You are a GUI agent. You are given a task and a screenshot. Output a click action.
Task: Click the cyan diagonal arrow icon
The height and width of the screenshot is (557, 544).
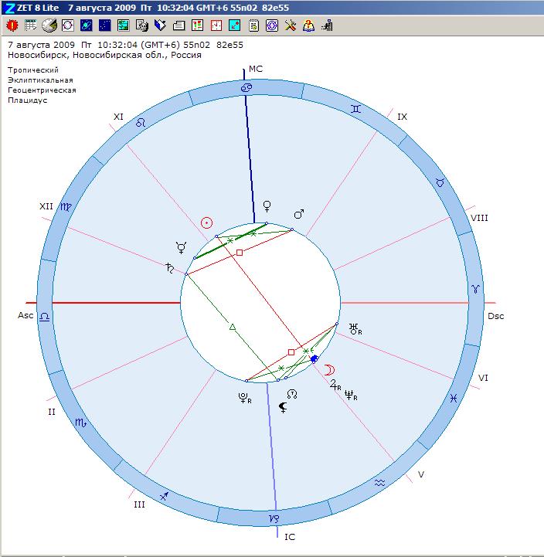[234, 25]
